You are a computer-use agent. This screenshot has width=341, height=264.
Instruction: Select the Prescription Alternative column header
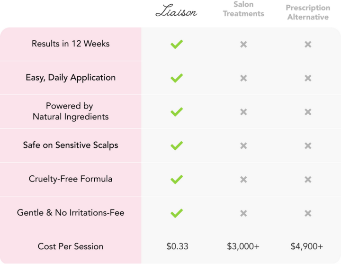click(x=308, y=12)
